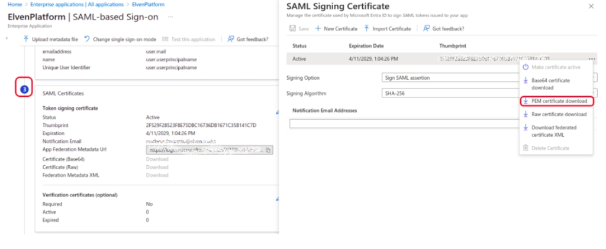Copy the App Federation Metadata Url
The height and width of the screenshot is (249, 606).
(x=269, y=150)
